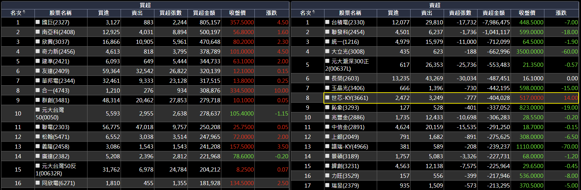Click 漲跌 header in 買超 table

272,13
